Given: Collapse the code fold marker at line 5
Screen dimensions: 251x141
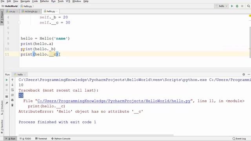Looking at the screenshot, I should [19, 23].
